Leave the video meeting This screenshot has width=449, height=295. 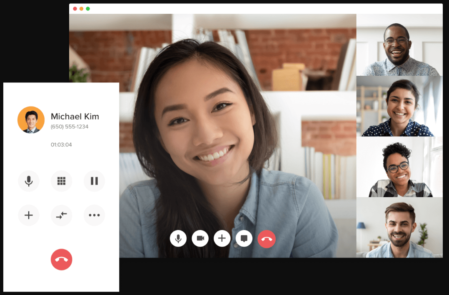coord(267,238)
